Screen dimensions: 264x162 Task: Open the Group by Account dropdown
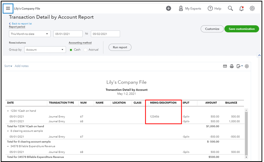pyautogui.click(x=45, y=50)
